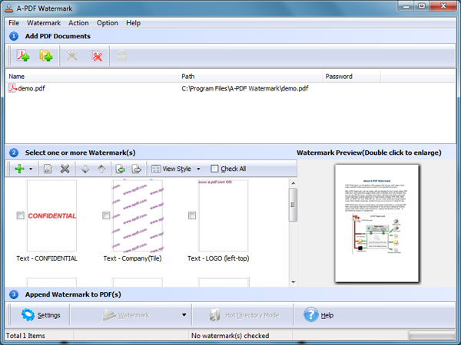Click 'Total 1 Items' in status bar
Screen dimensions: 461x345
25,336
